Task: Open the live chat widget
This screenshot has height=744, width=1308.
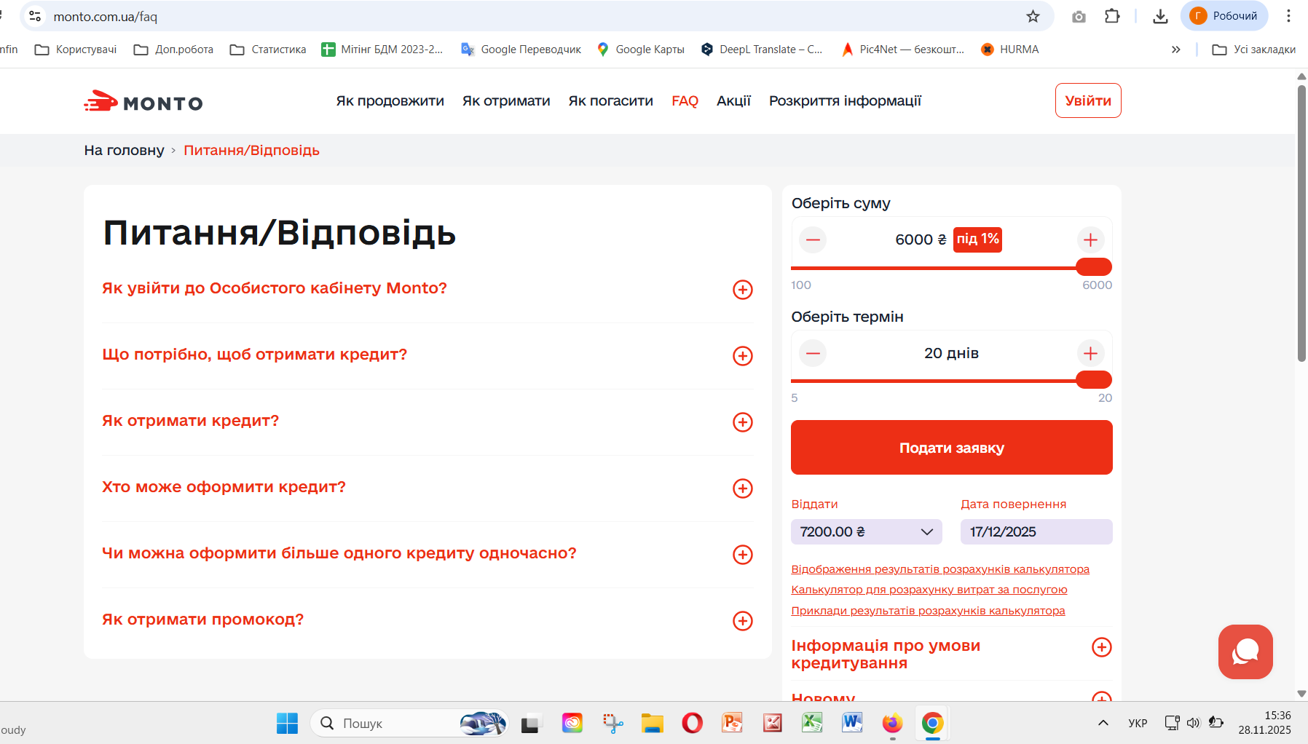Action: click(x=1245, y=652)
